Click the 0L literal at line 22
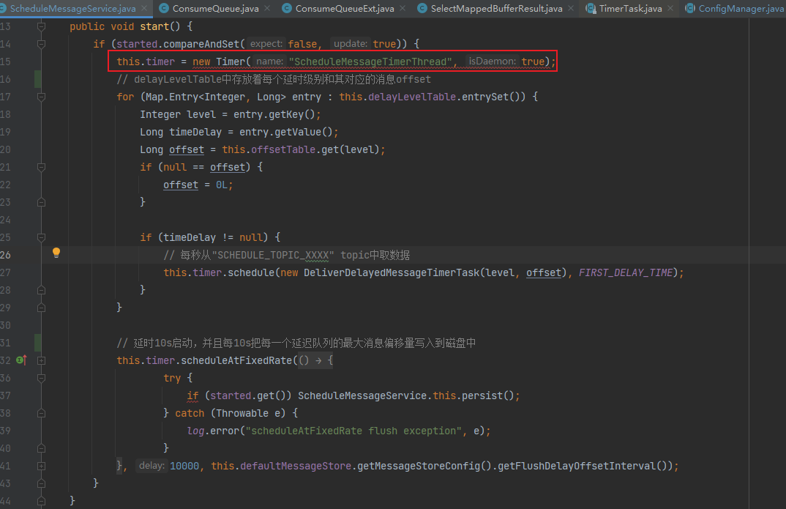786x509 pixels. tap(222, 185)
